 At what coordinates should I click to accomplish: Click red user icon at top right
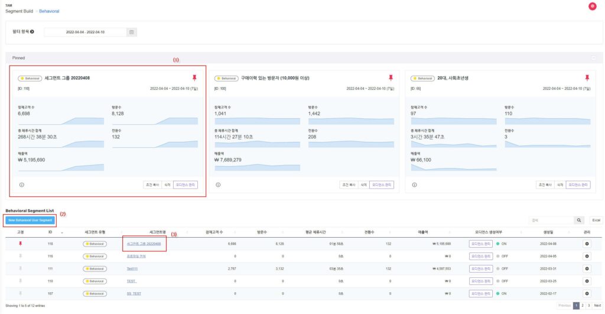click(592, 6)
